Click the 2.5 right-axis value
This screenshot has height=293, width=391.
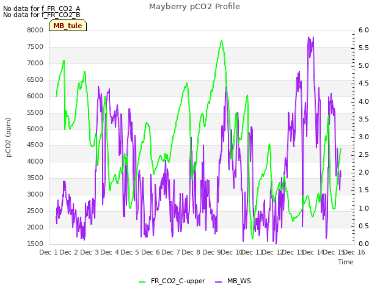tap(364, 154)
